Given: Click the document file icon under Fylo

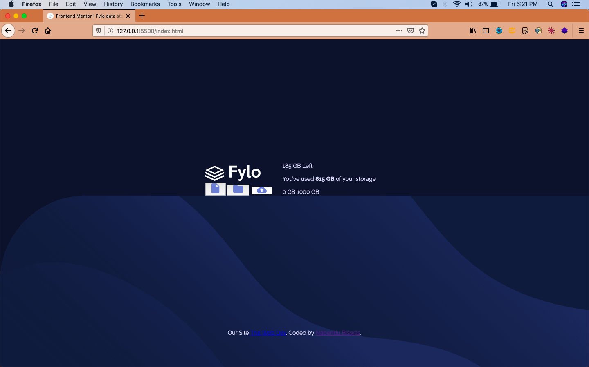Looking at the screenshot, I should pos(216,189).
